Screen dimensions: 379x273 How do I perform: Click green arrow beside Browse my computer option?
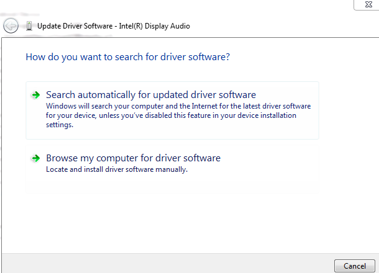pyautogui.click(x=36, y=158)
